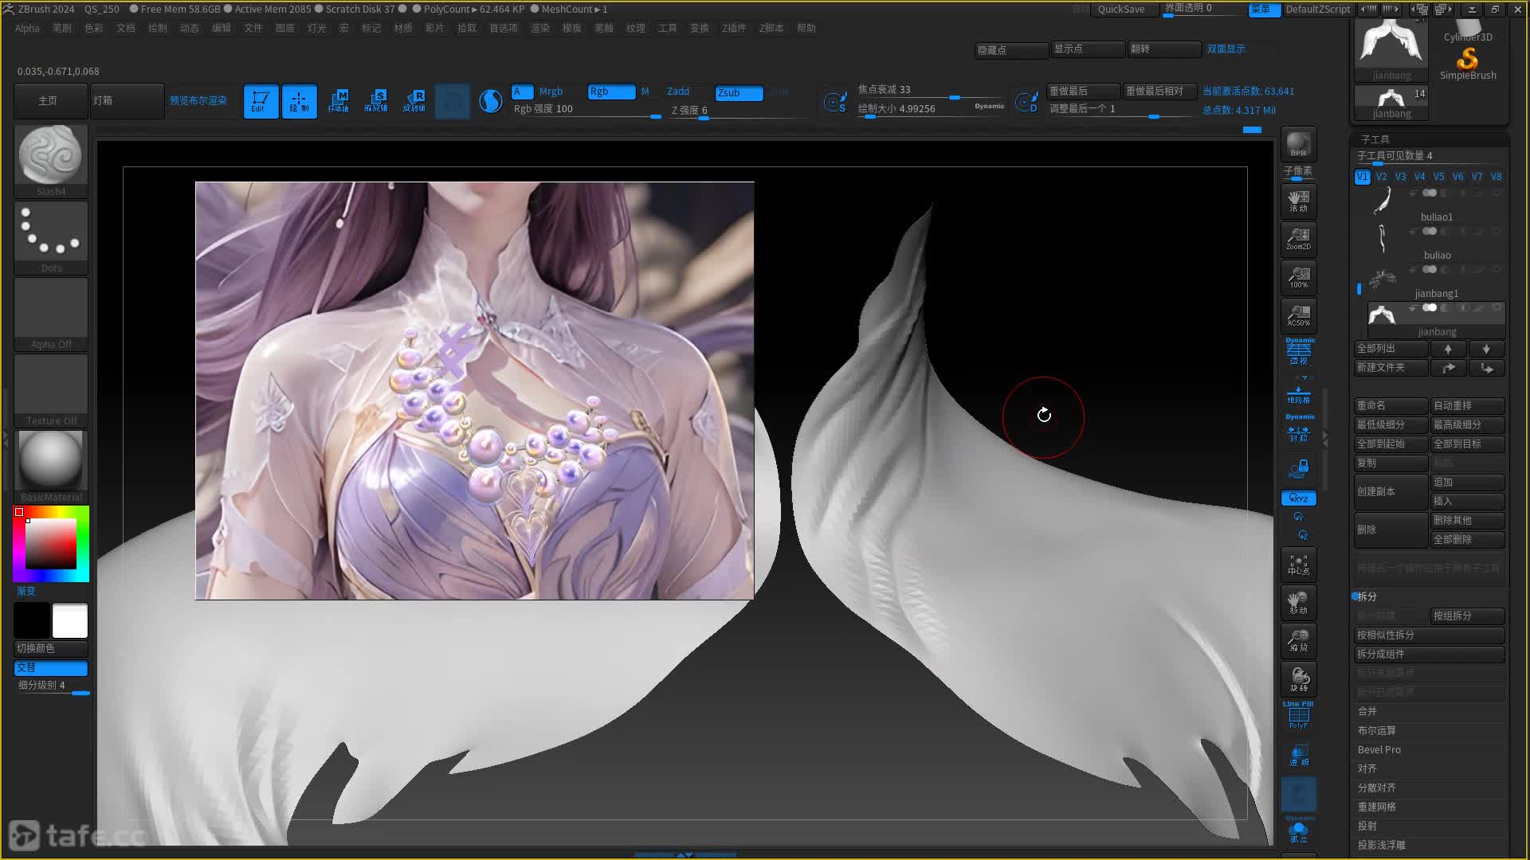Toggle the XYZ rotation mode button
The width and height of the screenshot is (1530, 860).
click(x=1298, y=498)
